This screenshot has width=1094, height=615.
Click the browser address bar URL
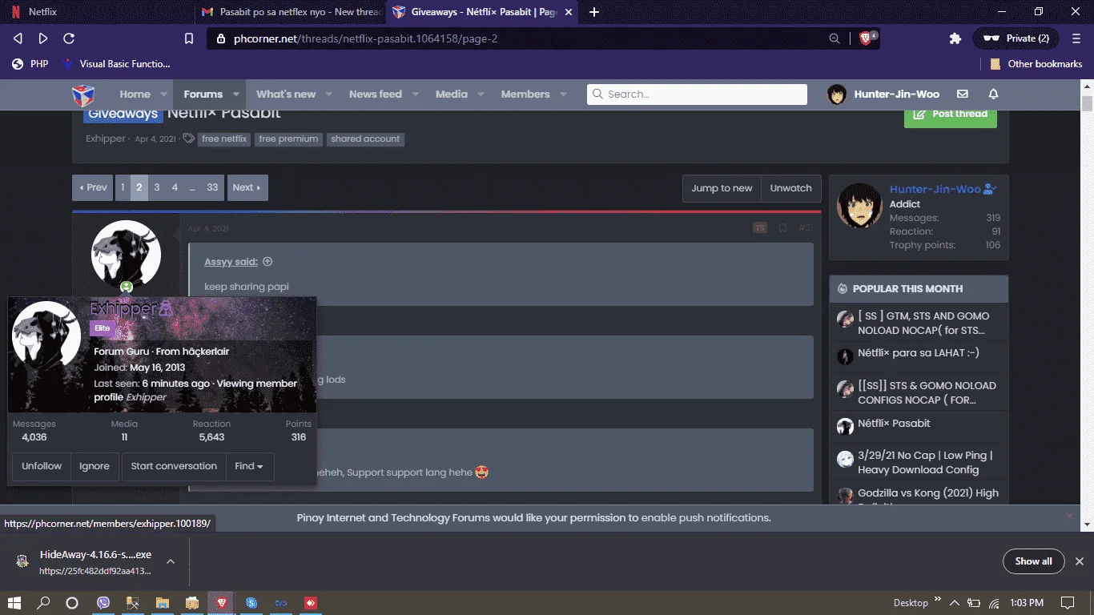[366, 38]
